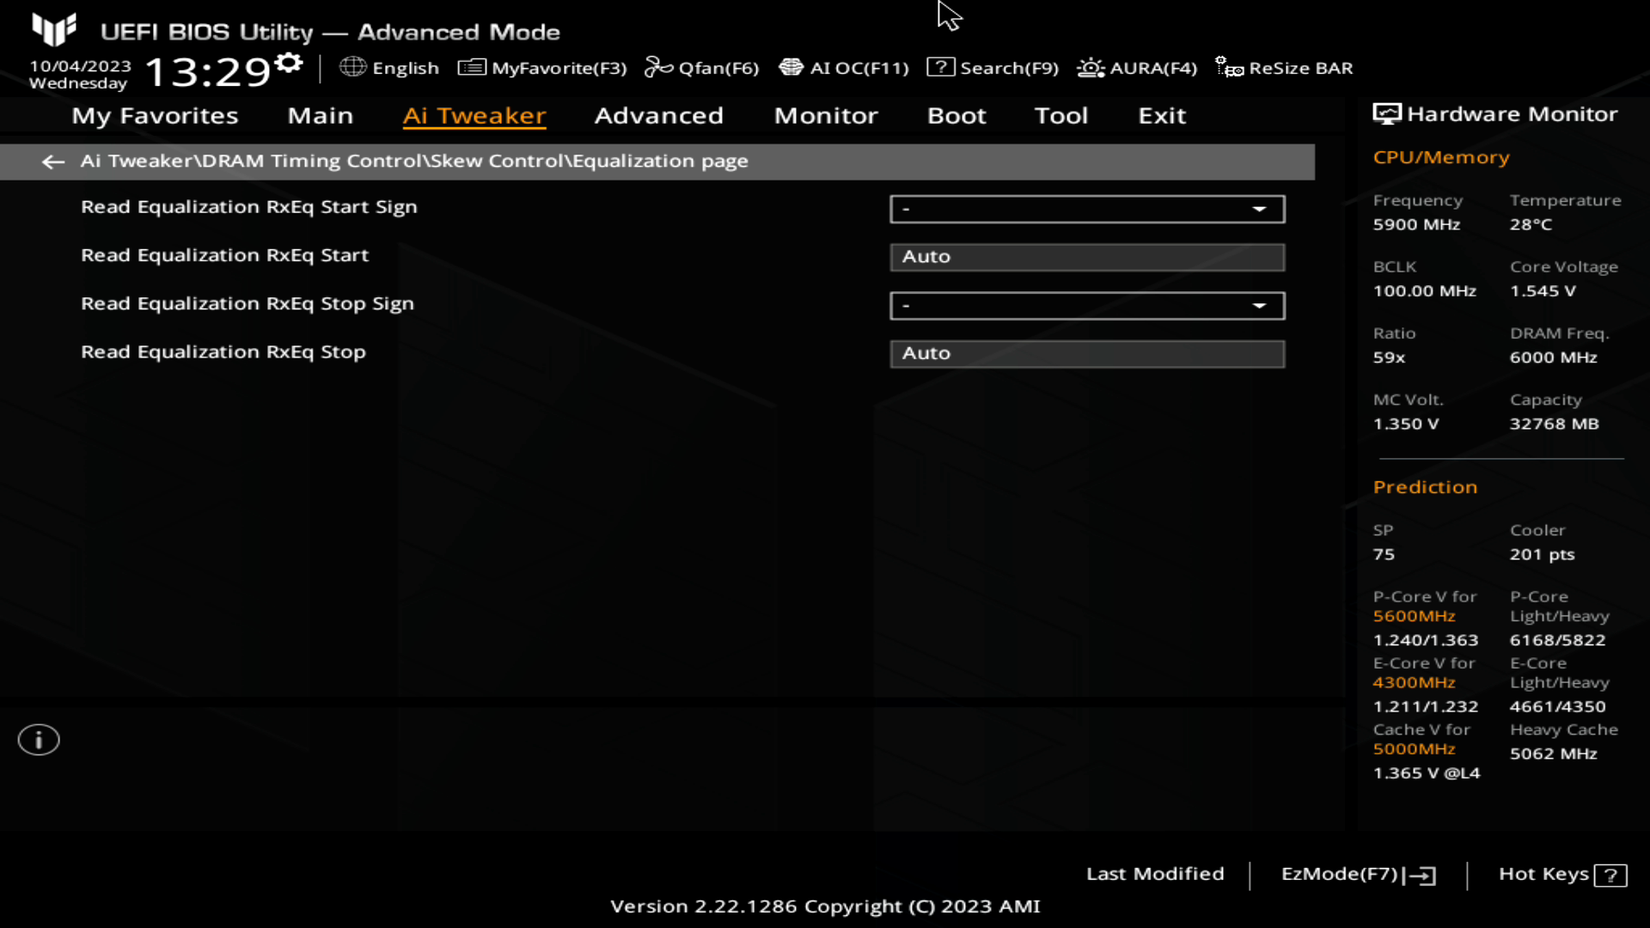Screen dimensions: 1650x928
Task: Open the Advanced tab
Action: (659, 116)
